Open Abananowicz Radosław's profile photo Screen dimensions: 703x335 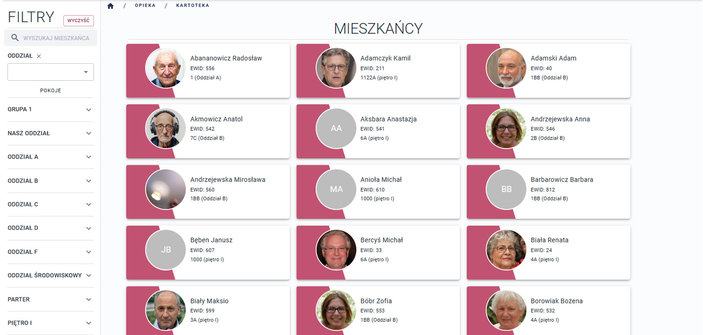[x=166, y=68]
